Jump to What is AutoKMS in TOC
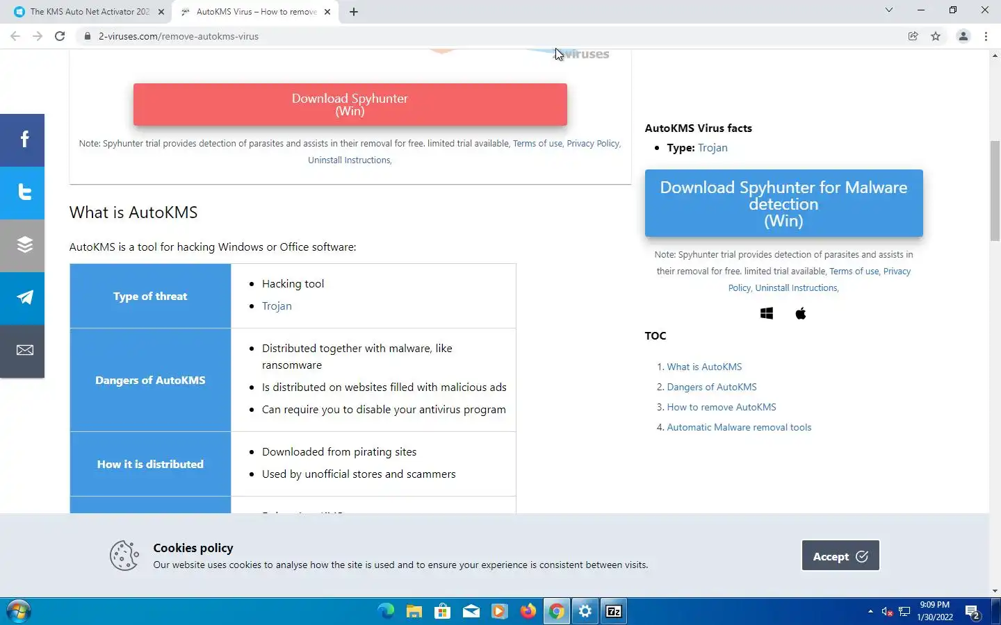The height and width of the screenshot is (625, 1001). tap(704, 367)
